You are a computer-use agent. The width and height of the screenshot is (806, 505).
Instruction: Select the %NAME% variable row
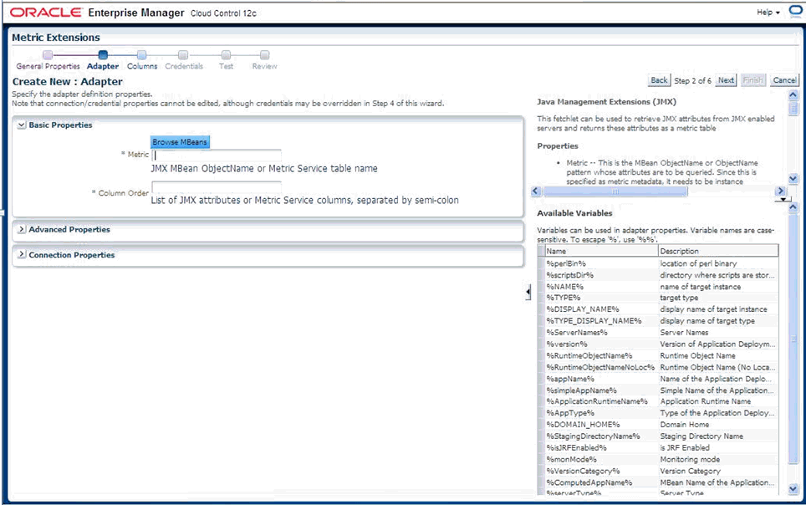[x=658, y=287]
